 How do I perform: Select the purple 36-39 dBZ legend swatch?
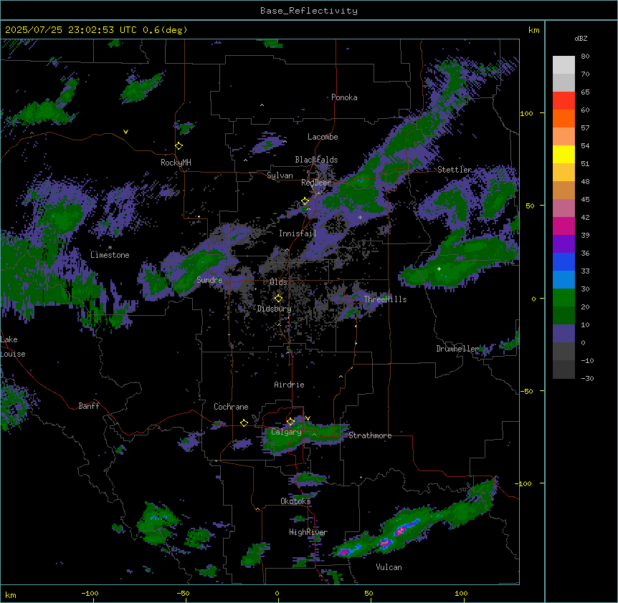(x=564, y=244)
